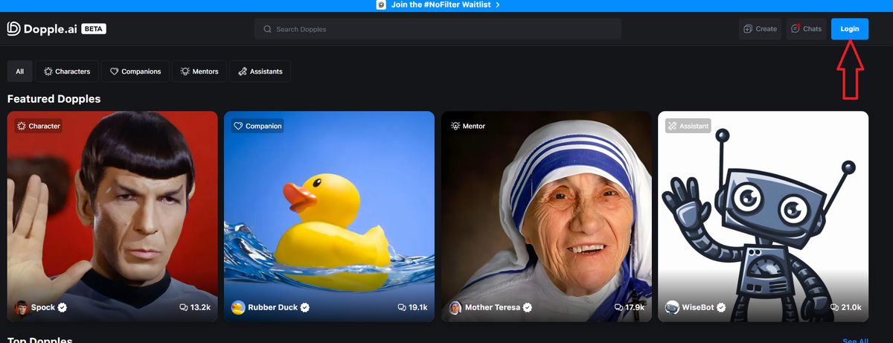Viewport: 893px width, 343px height.
Task: Click the Companion badge on the Rubber Duck card
Action: click(x=257, y=126)
